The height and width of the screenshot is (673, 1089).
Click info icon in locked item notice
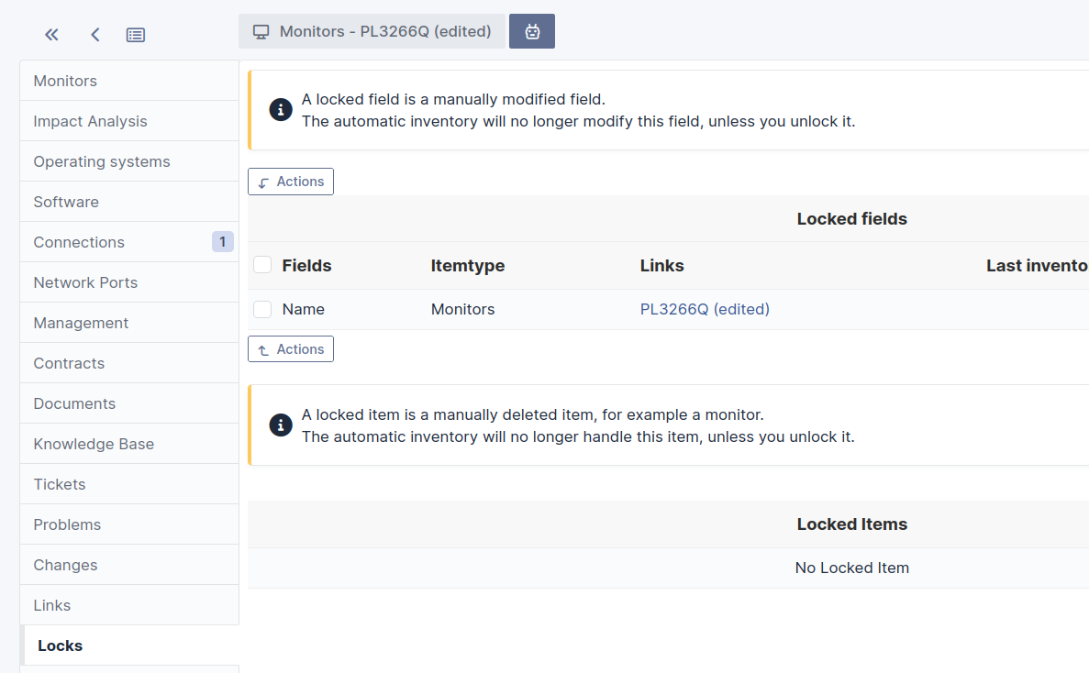281,425
